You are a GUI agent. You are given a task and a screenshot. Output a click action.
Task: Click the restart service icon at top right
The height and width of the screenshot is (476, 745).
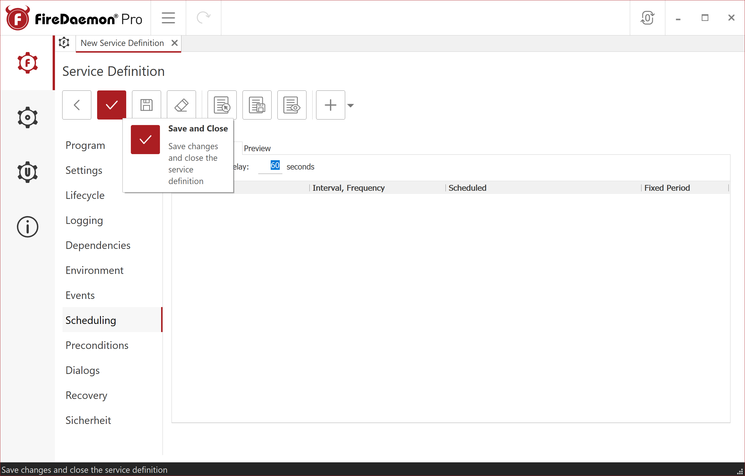[648, 18]
